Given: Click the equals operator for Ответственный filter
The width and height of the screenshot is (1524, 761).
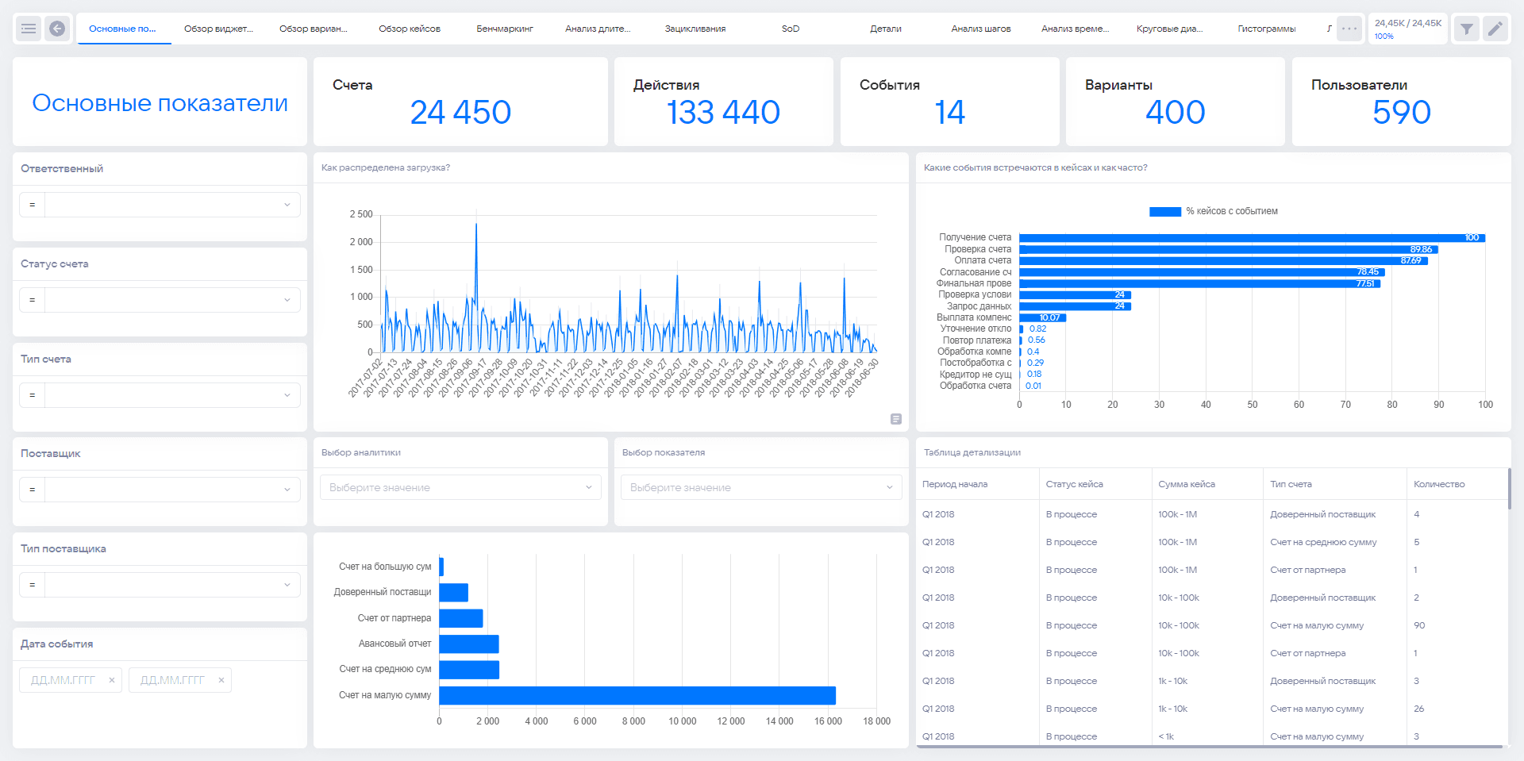Looking at the screenshot, I should (x=33, y=205).
